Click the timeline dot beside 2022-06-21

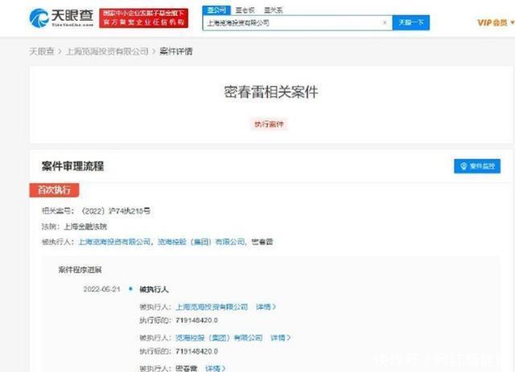tap(130, 288)
